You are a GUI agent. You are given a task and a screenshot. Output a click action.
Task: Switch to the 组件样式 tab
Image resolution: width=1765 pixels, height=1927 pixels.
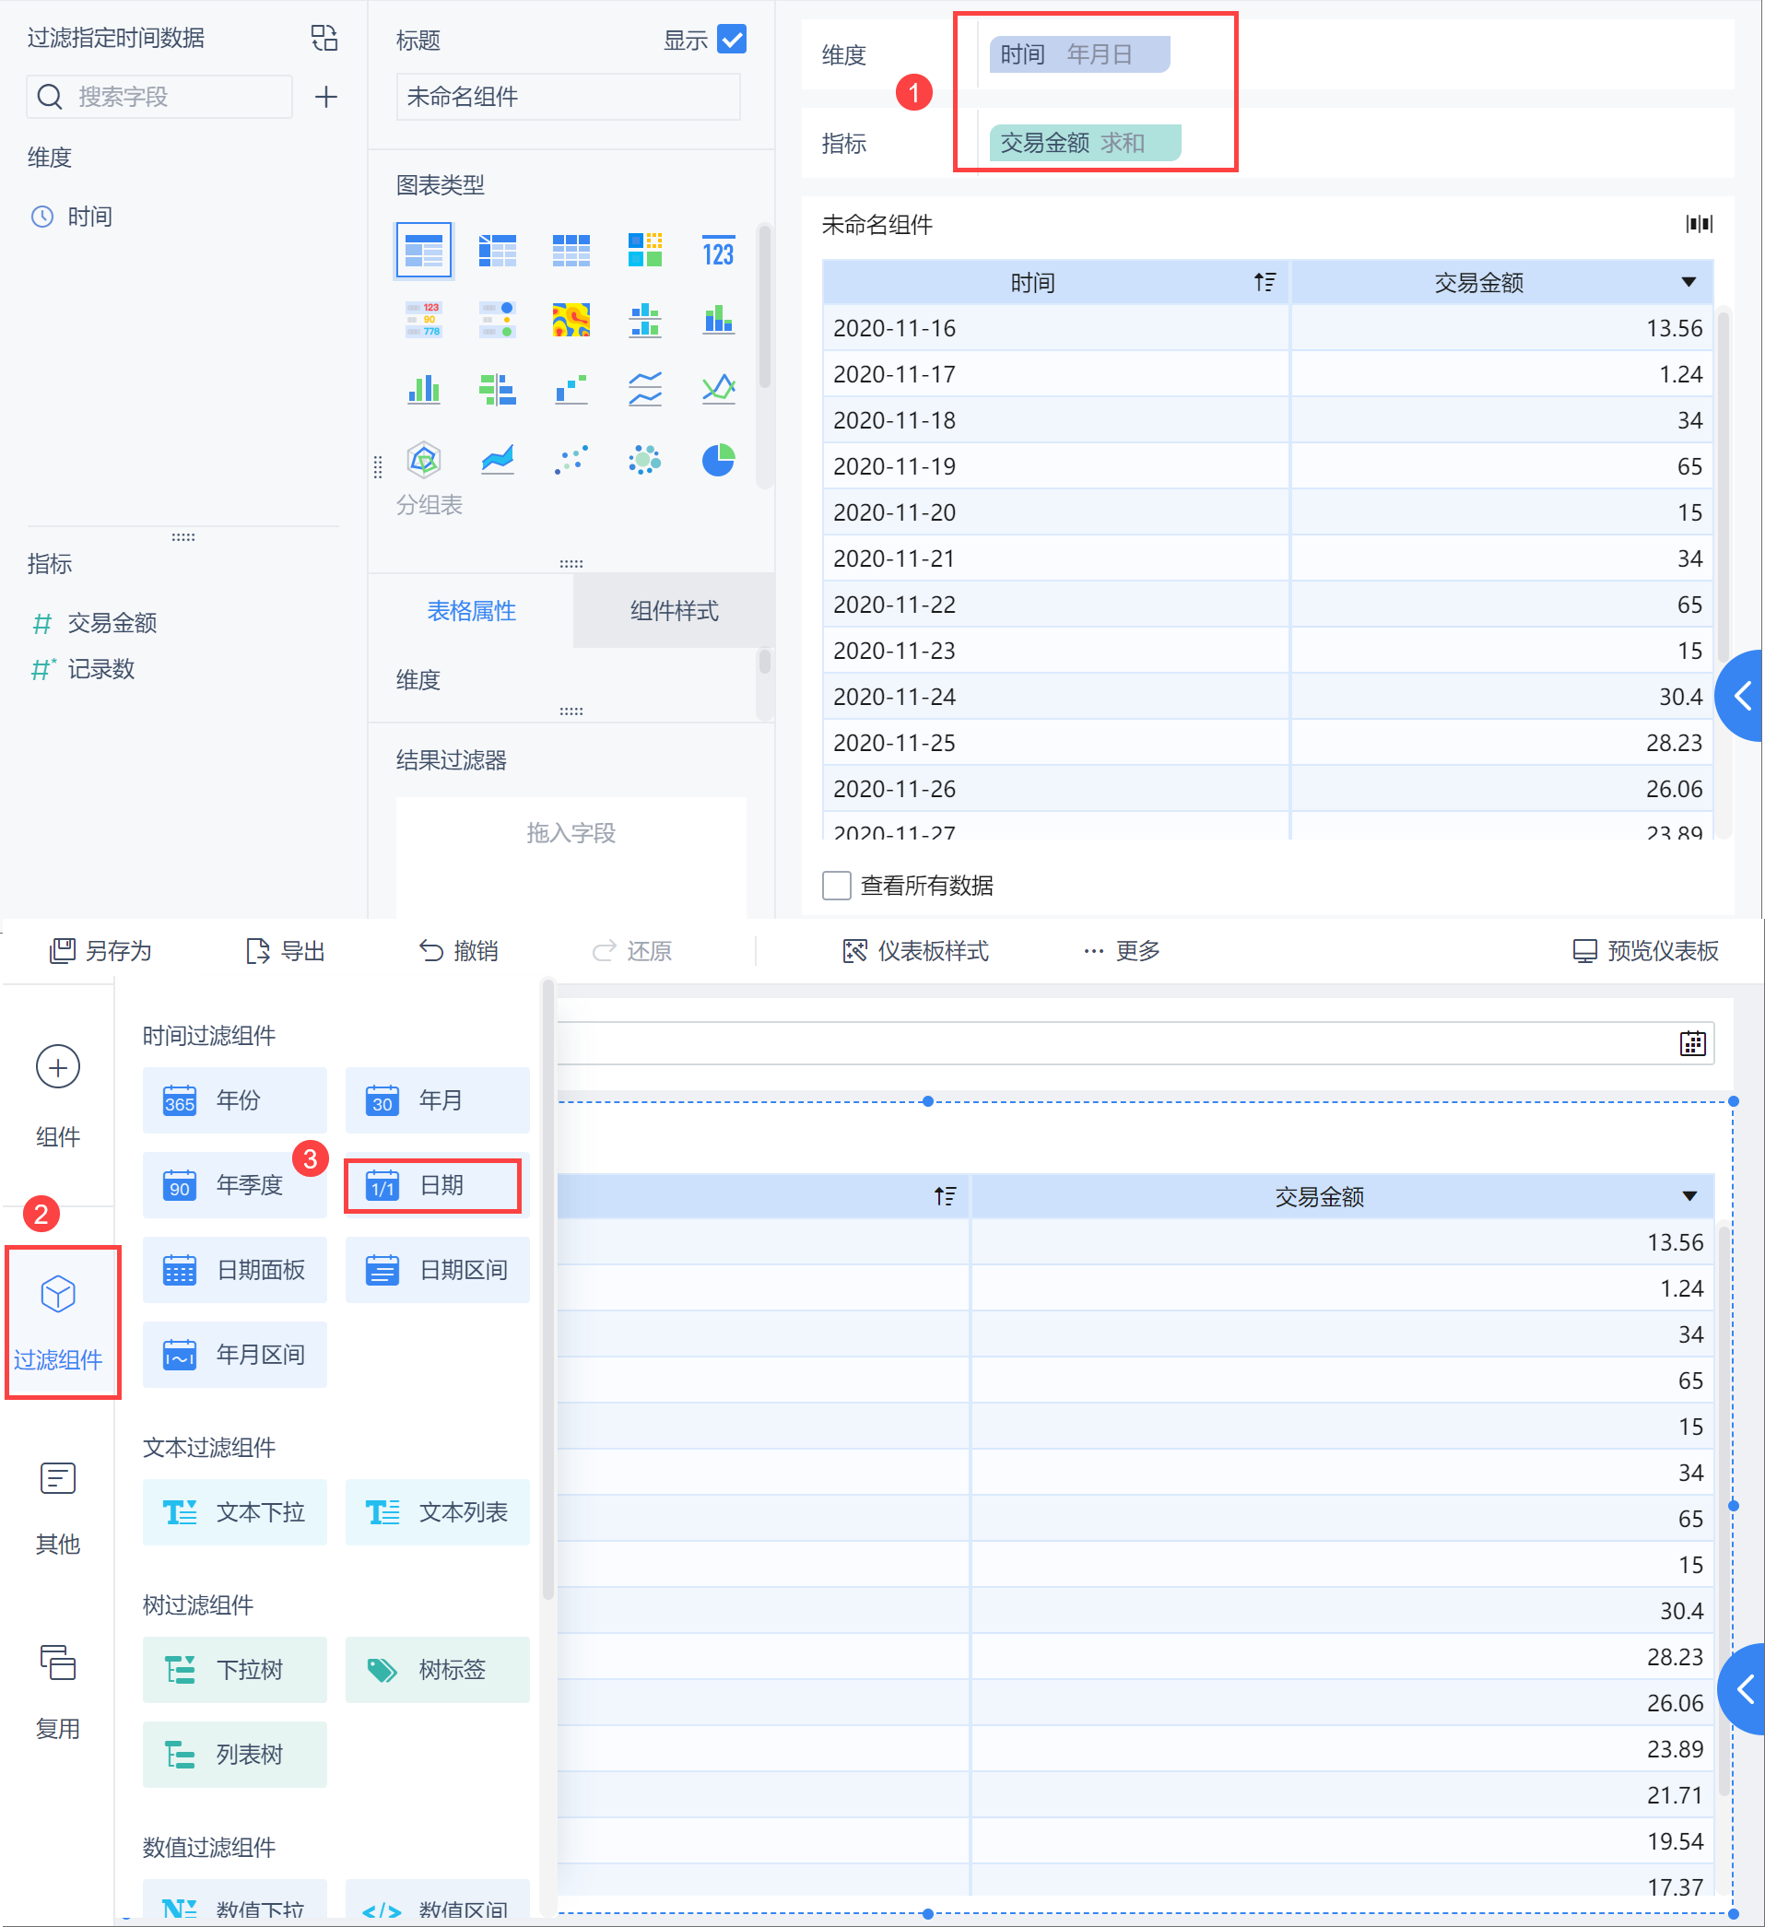[674, 610]
